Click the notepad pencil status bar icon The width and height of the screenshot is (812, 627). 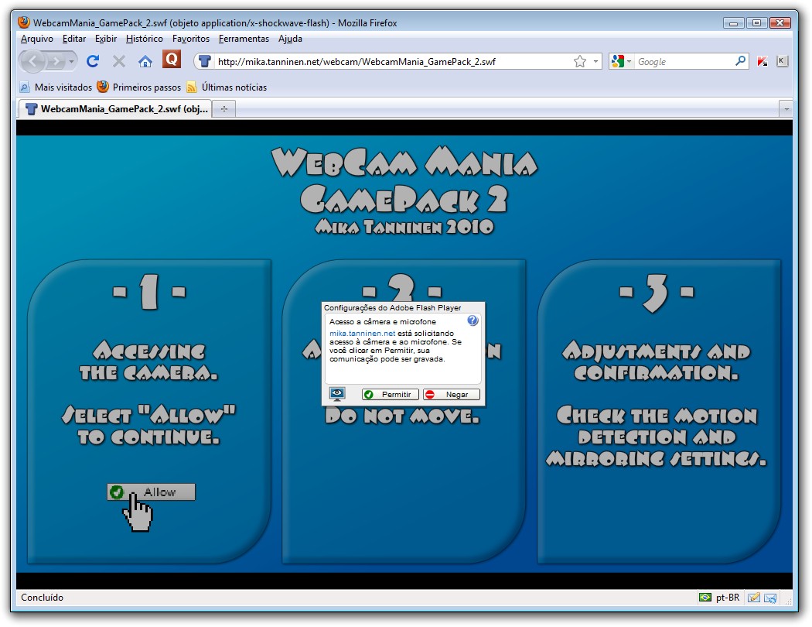coord(754,597)
